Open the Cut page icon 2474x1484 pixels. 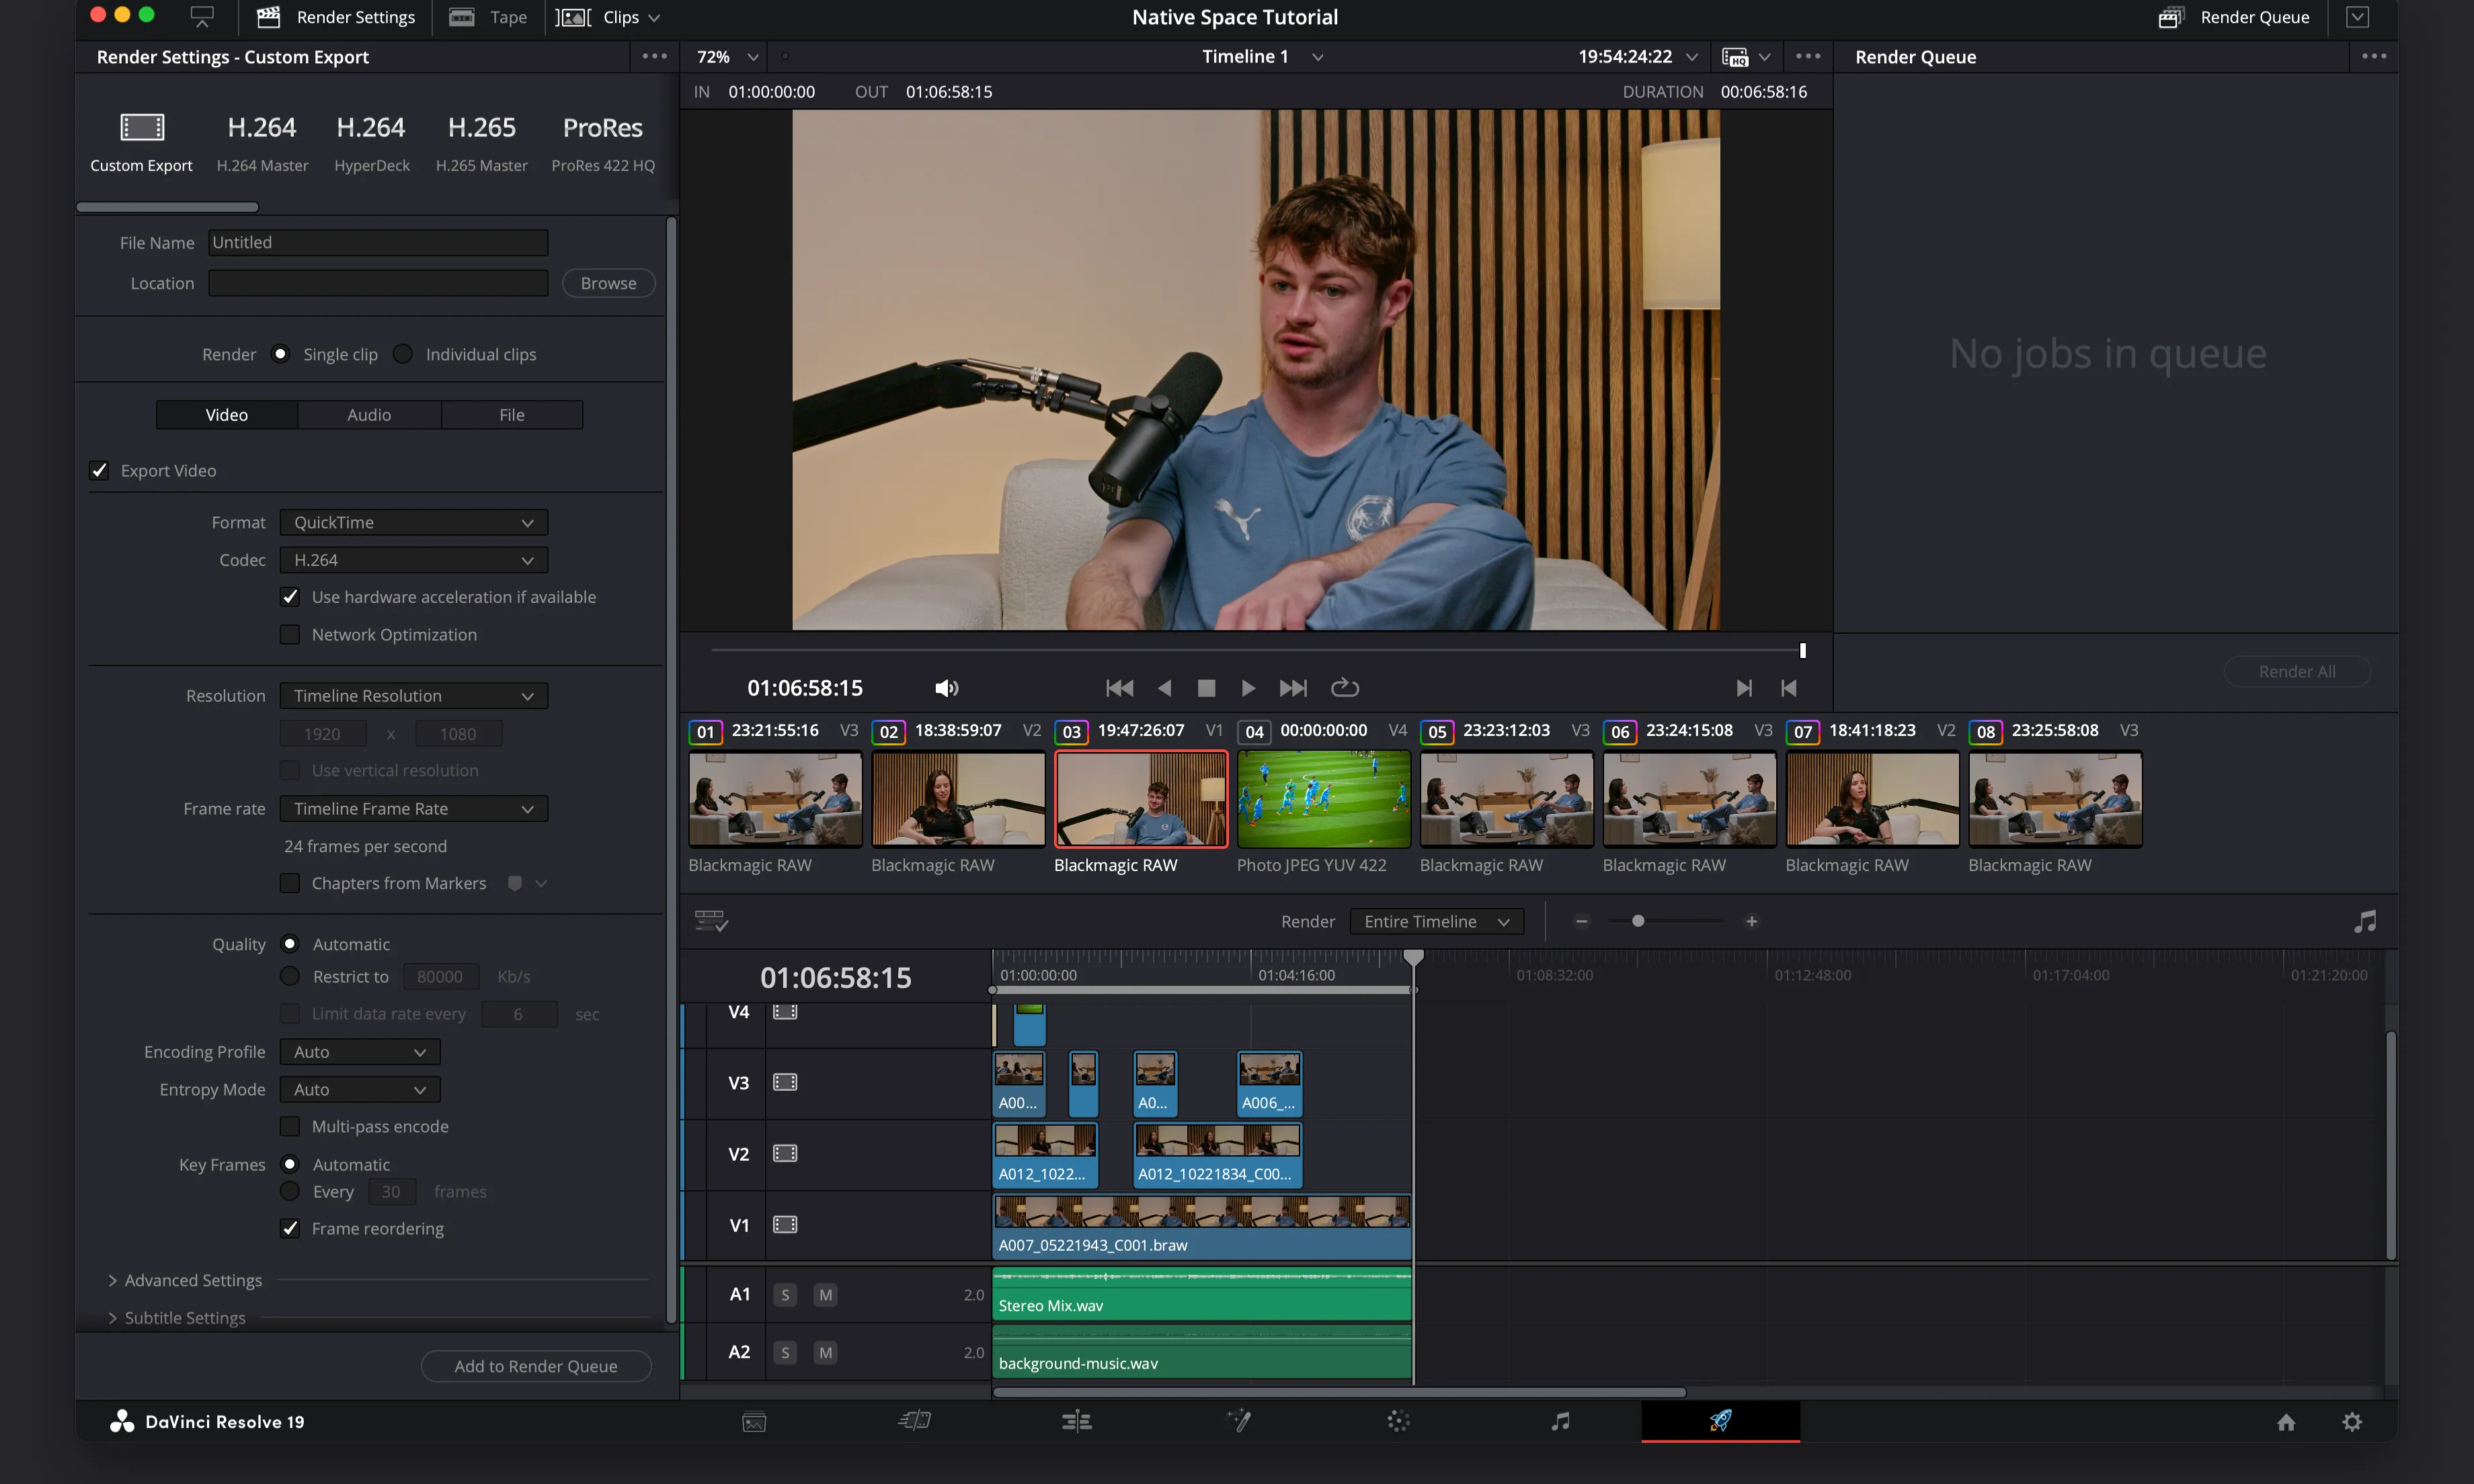(x=915, y=1420)
